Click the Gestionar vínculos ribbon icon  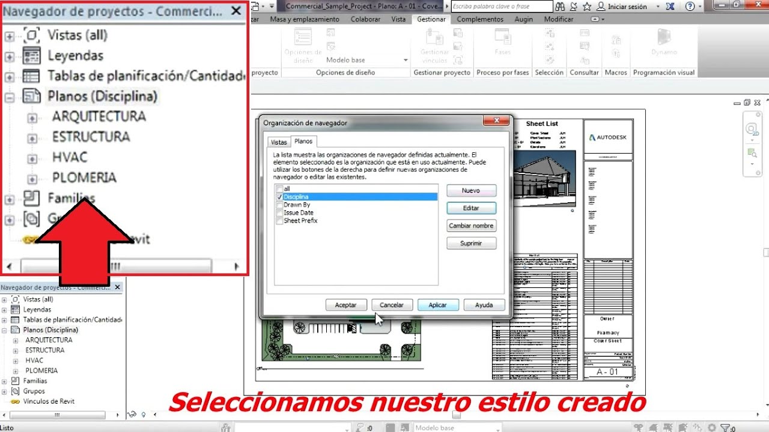[435, 38]
